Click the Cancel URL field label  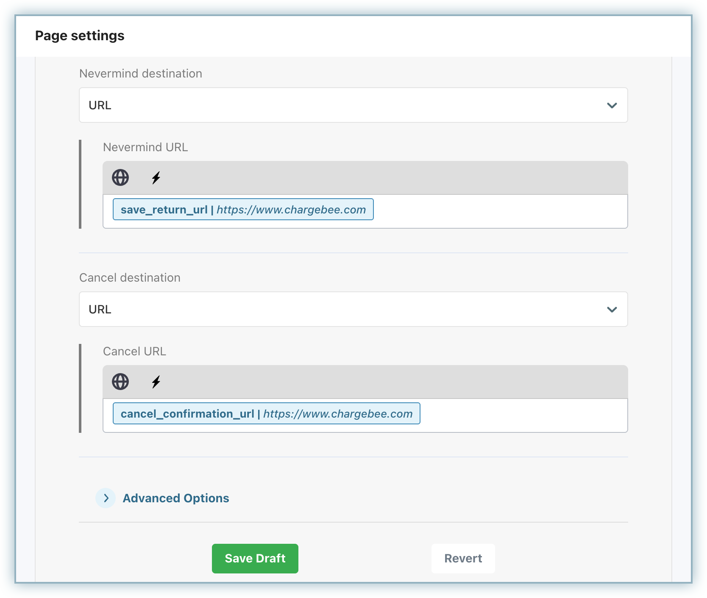134,352
